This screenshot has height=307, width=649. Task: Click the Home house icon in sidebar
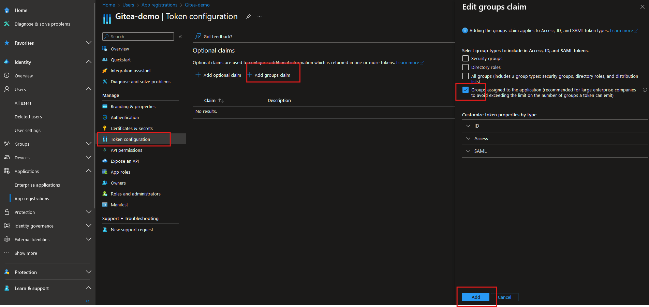point(7,10)
